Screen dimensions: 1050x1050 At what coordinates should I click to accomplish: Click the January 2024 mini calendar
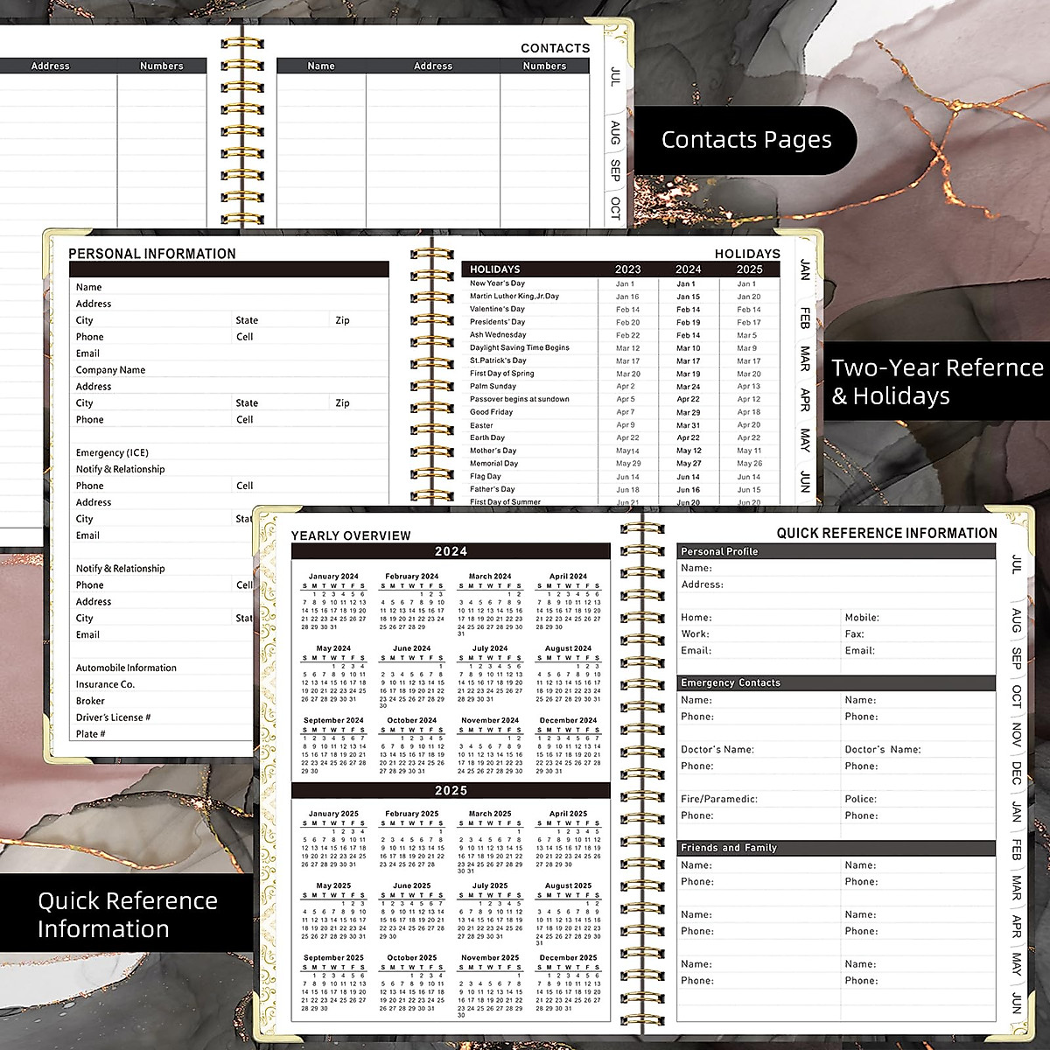point(333,599)
